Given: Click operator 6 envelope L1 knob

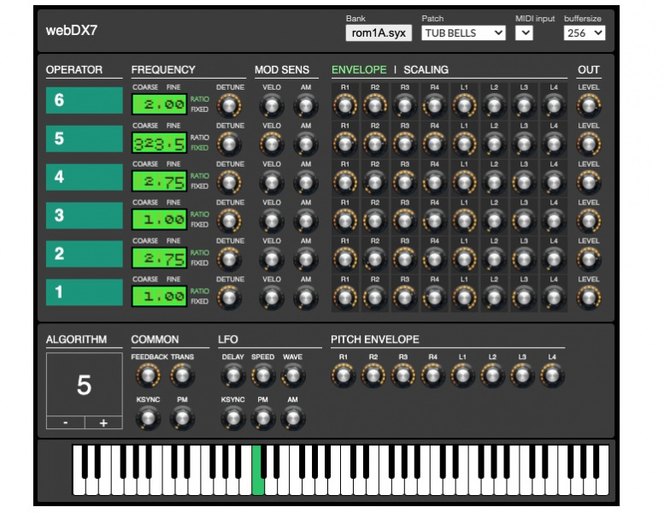Looking at the screenshot, I should click(x=464, y=105).
